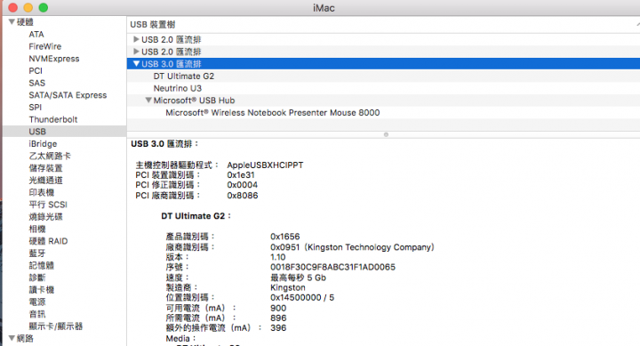Click the PCI device ID 0x1e31
The height and width of the screenshot is (346, 640).
point(241,175)
